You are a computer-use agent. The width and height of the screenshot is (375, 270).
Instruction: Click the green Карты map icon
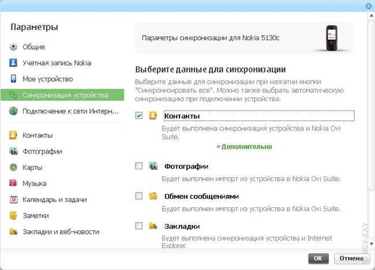13,167
